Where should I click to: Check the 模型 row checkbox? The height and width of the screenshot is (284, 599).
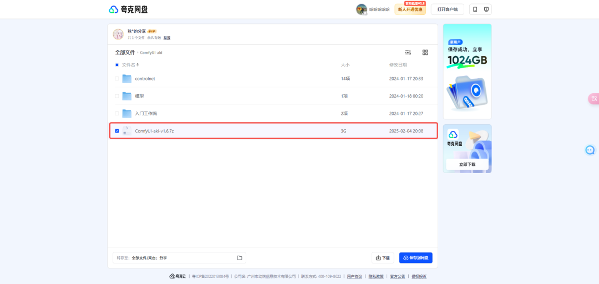[x=117, y=97]
